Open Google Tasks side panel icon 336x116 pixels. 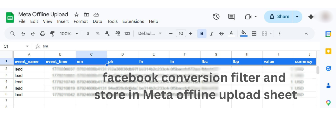[328, 68]
